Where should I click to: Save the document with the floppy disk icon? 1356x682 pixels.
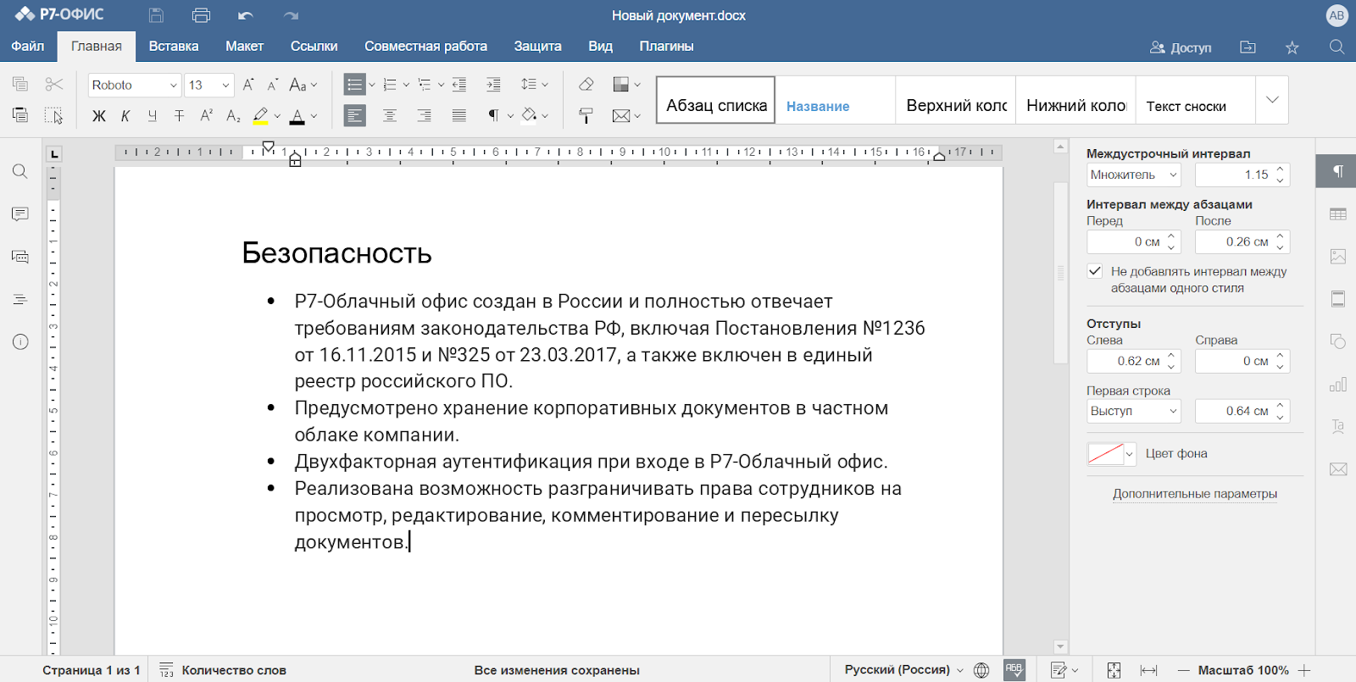coord(156,15)
